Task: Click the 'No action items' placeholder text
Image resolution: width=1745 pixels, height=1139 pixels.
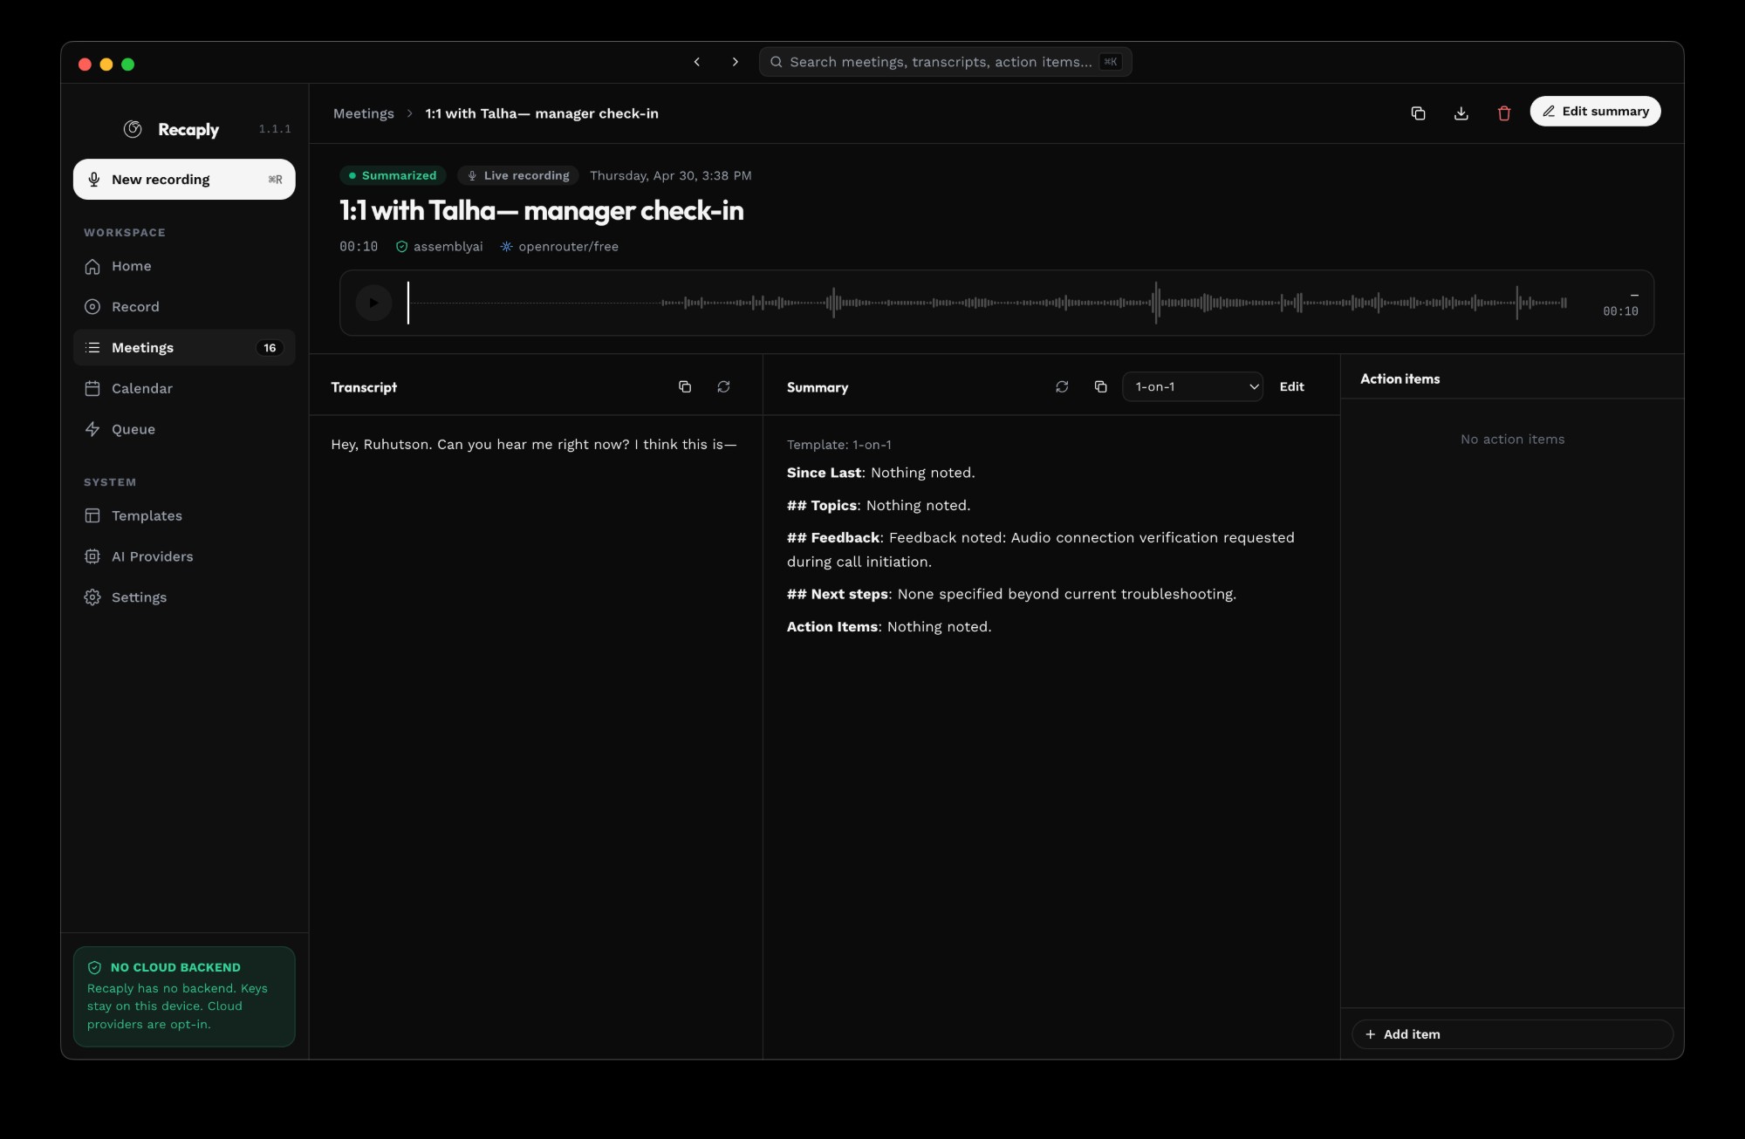Action: pyautogui.click(x=1512, y=440)
